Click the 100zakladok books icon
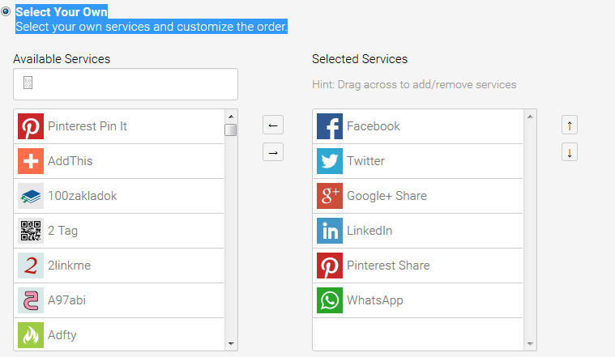The height and width of the screenshot is (357, 615). point(31,196)
